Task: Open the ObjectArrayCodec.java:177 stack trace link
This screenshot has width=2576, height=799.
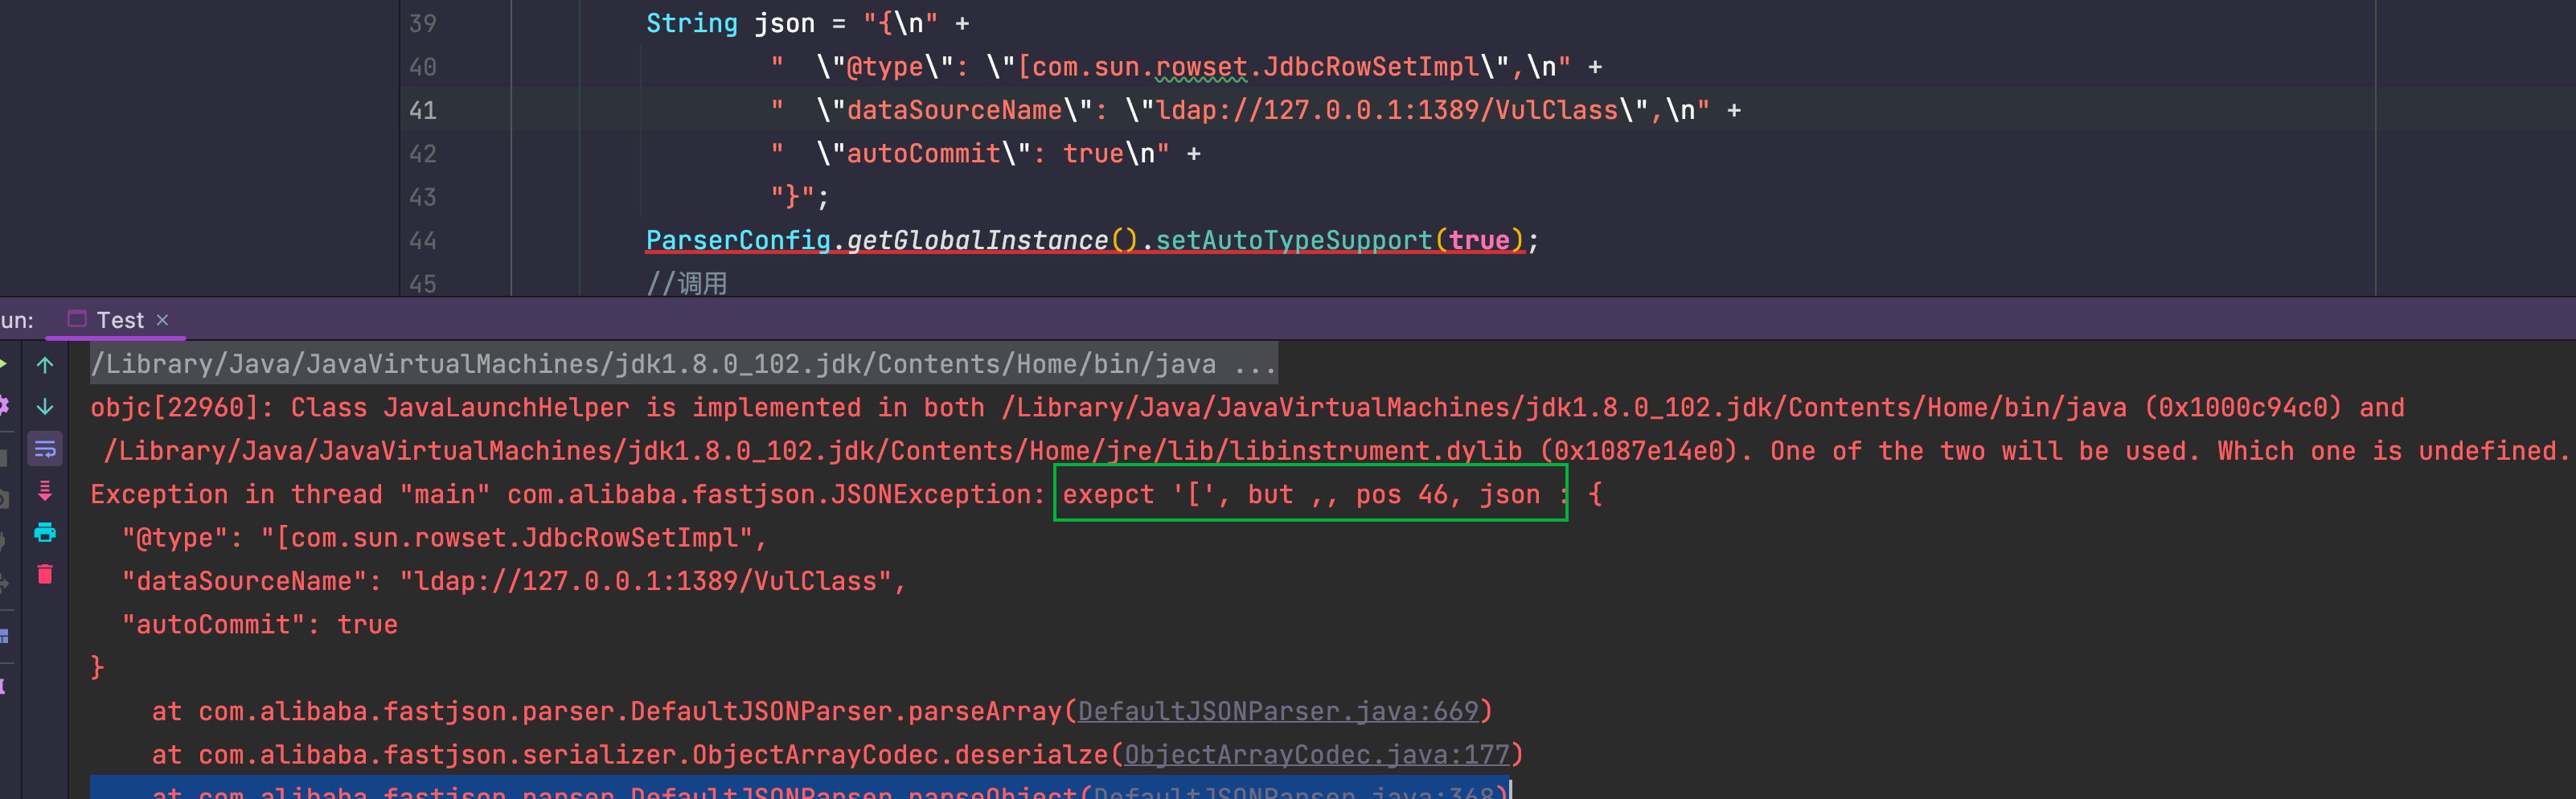Action: (1316, 754)
